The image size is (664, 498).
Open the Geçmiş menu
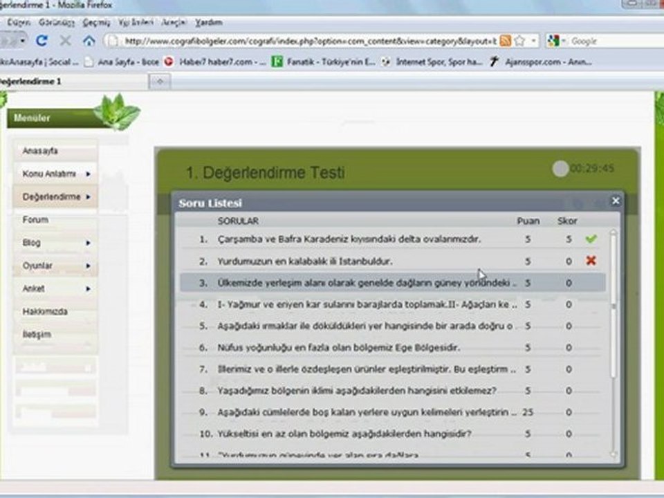click(x=96, y=22)
